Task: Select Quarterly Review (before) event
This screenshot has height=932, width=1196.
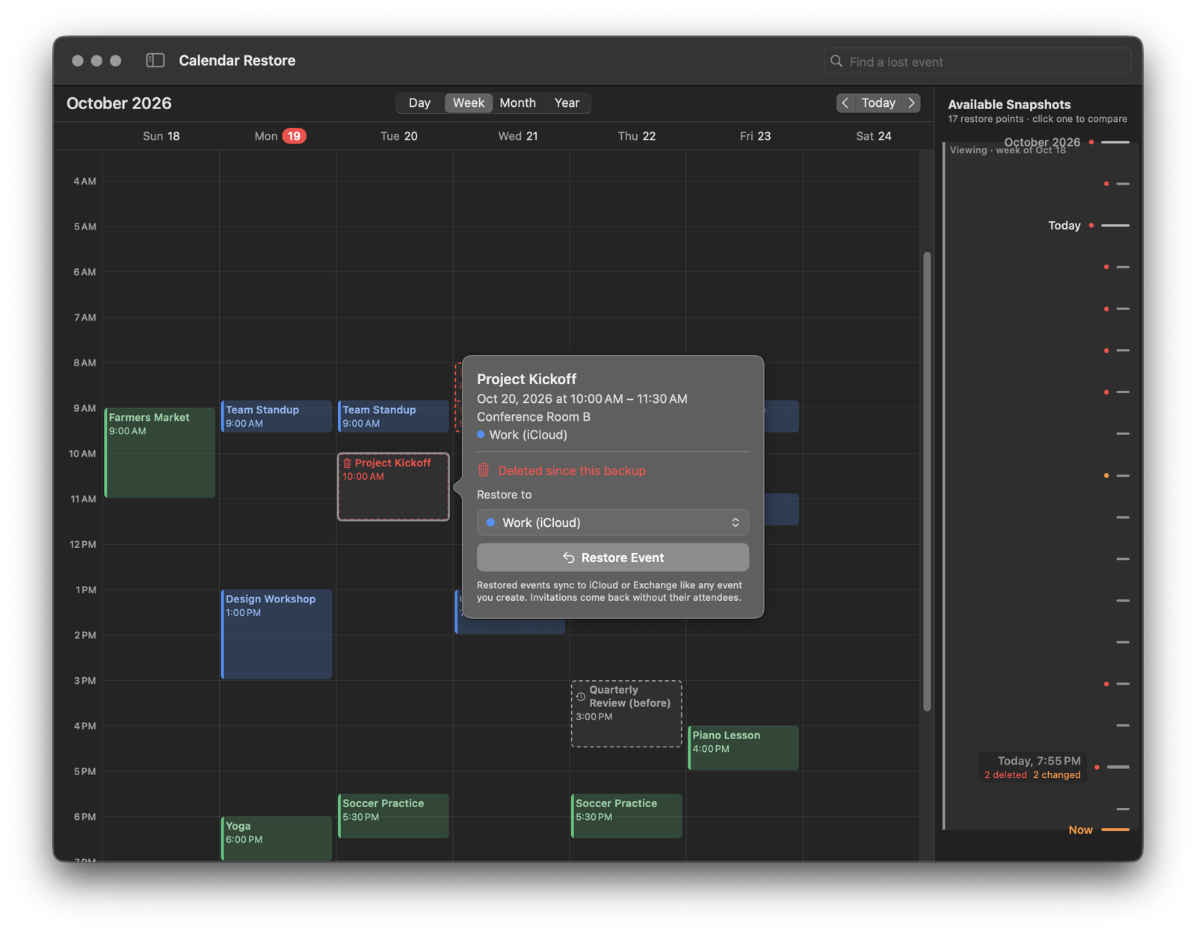Action: pyautogui.click(x=626, y=714)
